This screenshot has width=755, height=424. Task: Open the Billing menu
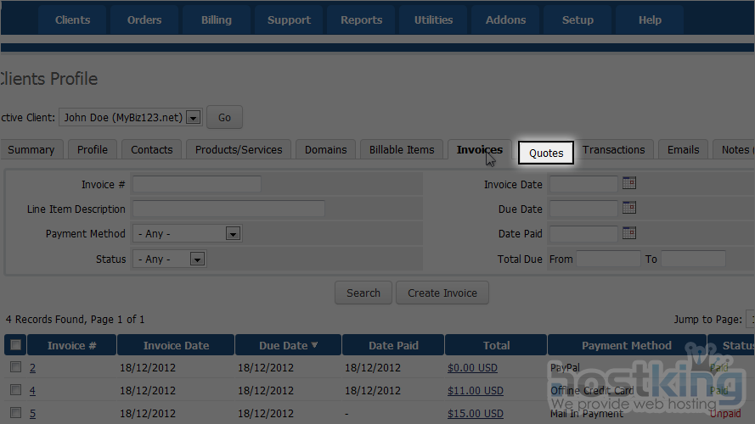(x=216, y=20)
